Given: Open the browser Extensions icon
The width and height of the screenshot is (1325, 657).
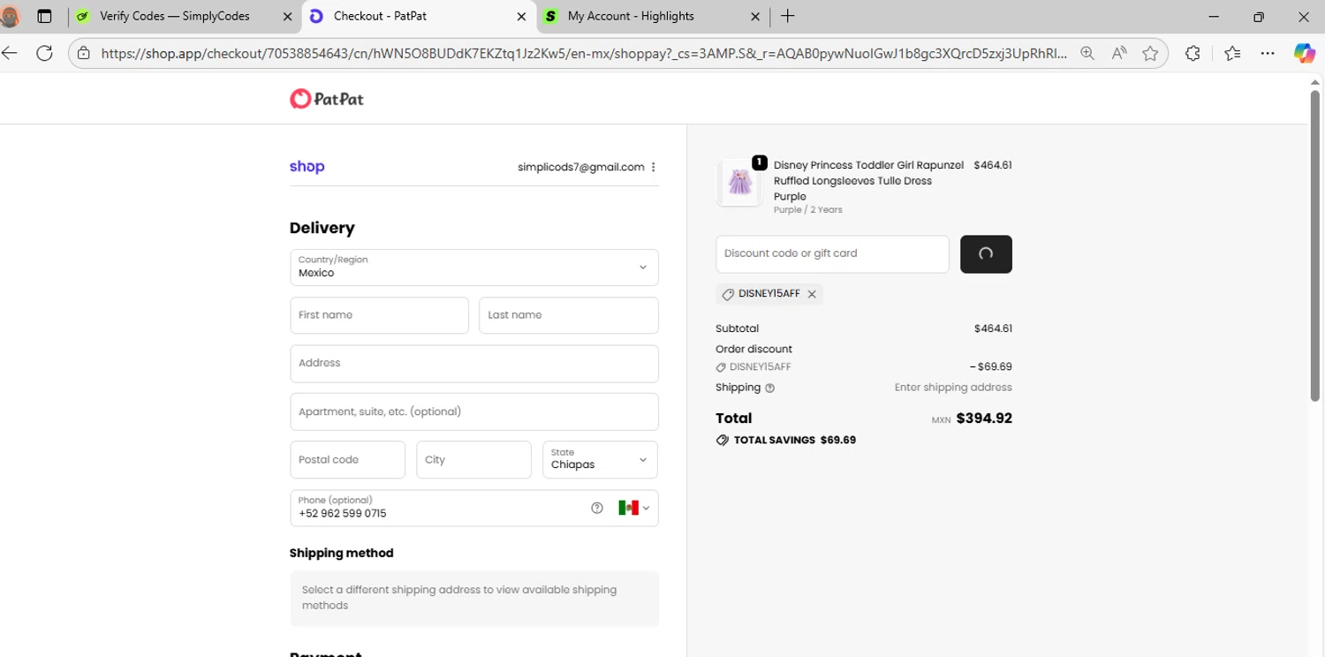Looking at the screenshot, I should pos(1192,53).
